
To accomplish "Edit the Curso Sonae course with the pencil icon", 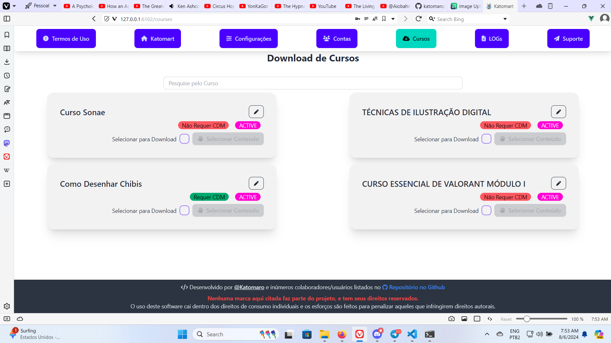I will (x=256, y=112).
